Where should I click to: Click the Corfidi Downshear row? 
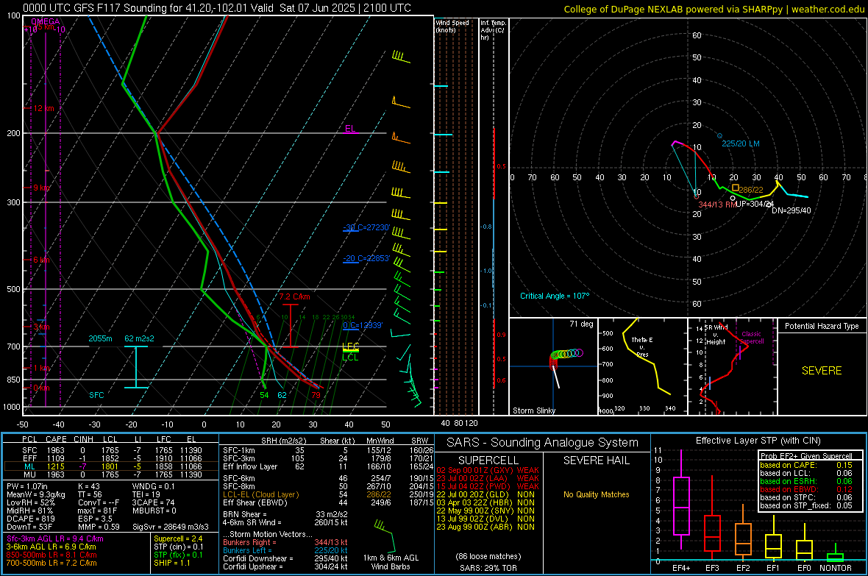(285, 558)
